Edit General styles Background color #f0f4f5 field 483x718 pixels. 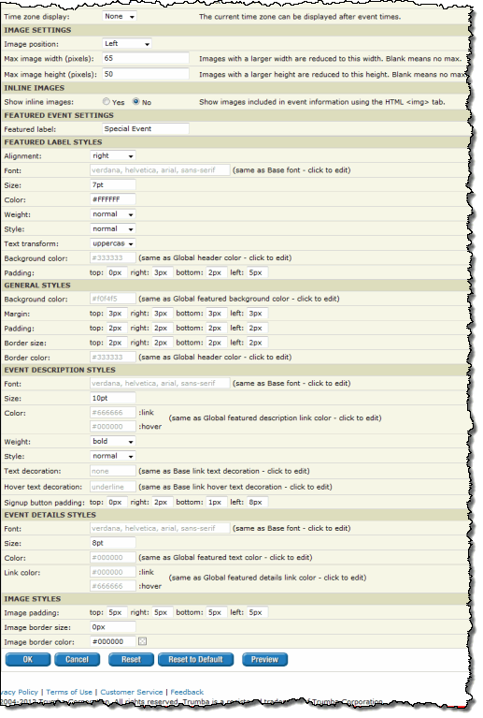click(x=113, y=299)
